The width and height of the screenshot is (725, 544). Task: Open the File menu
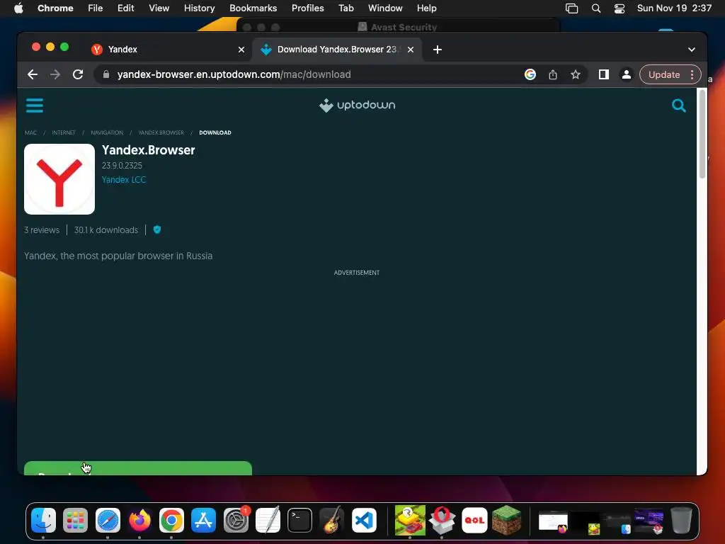coord(96,8)
